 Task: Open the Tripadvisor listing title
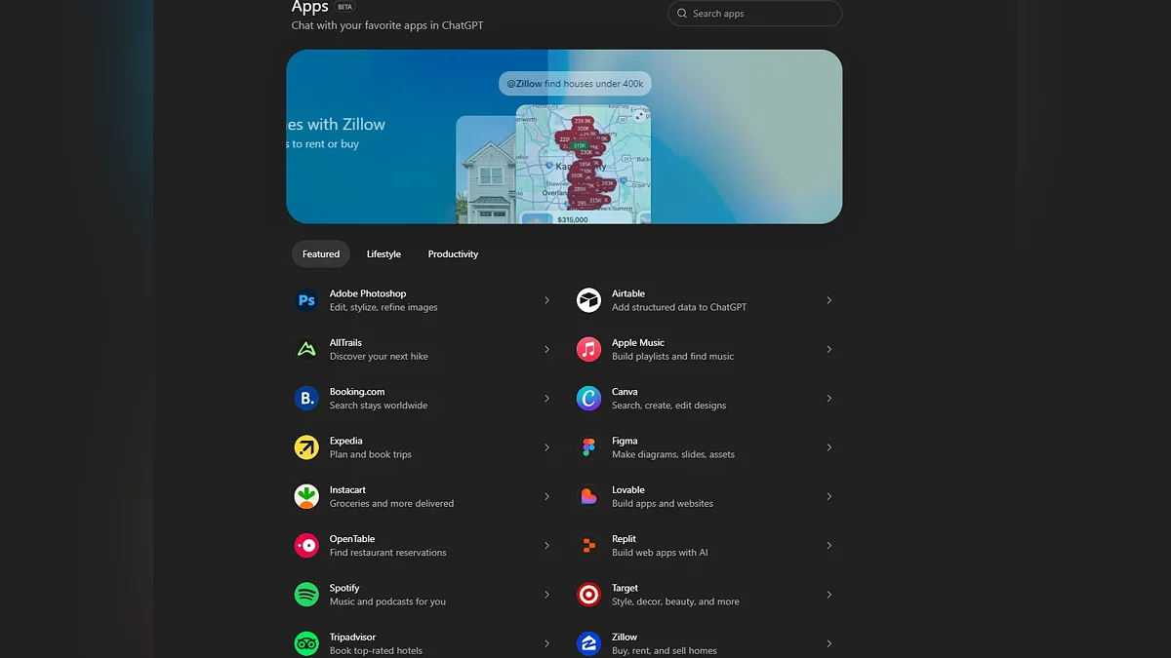coord(352,637)
